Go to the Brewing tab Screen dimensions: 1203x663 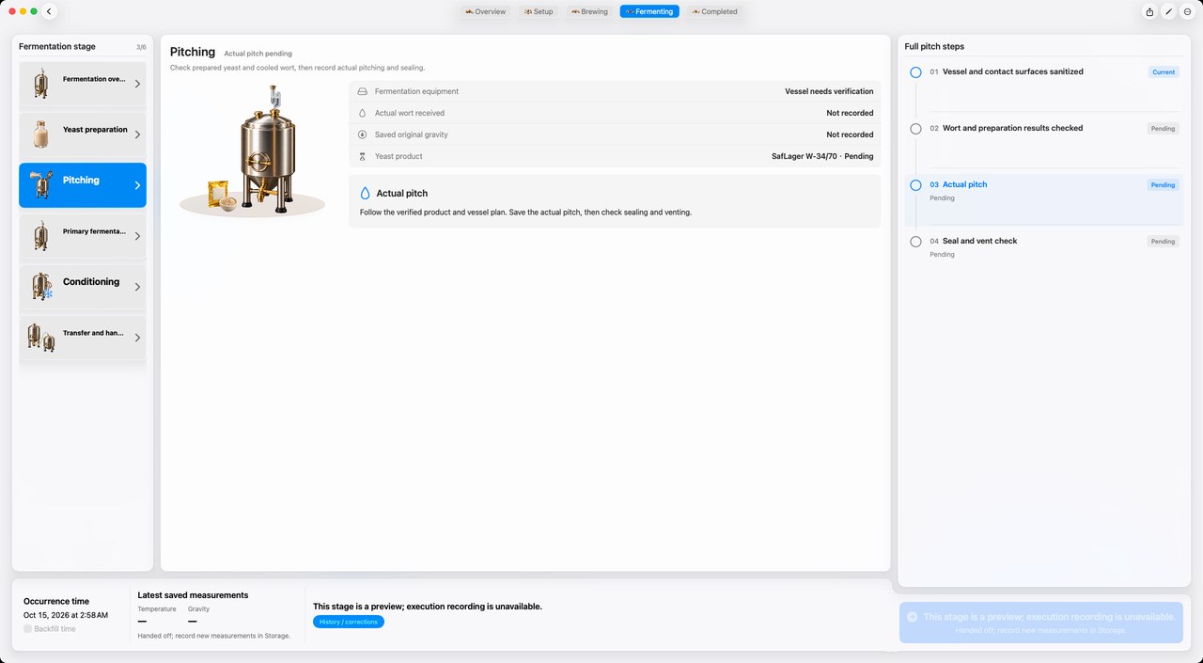click(x=589, y=11)
